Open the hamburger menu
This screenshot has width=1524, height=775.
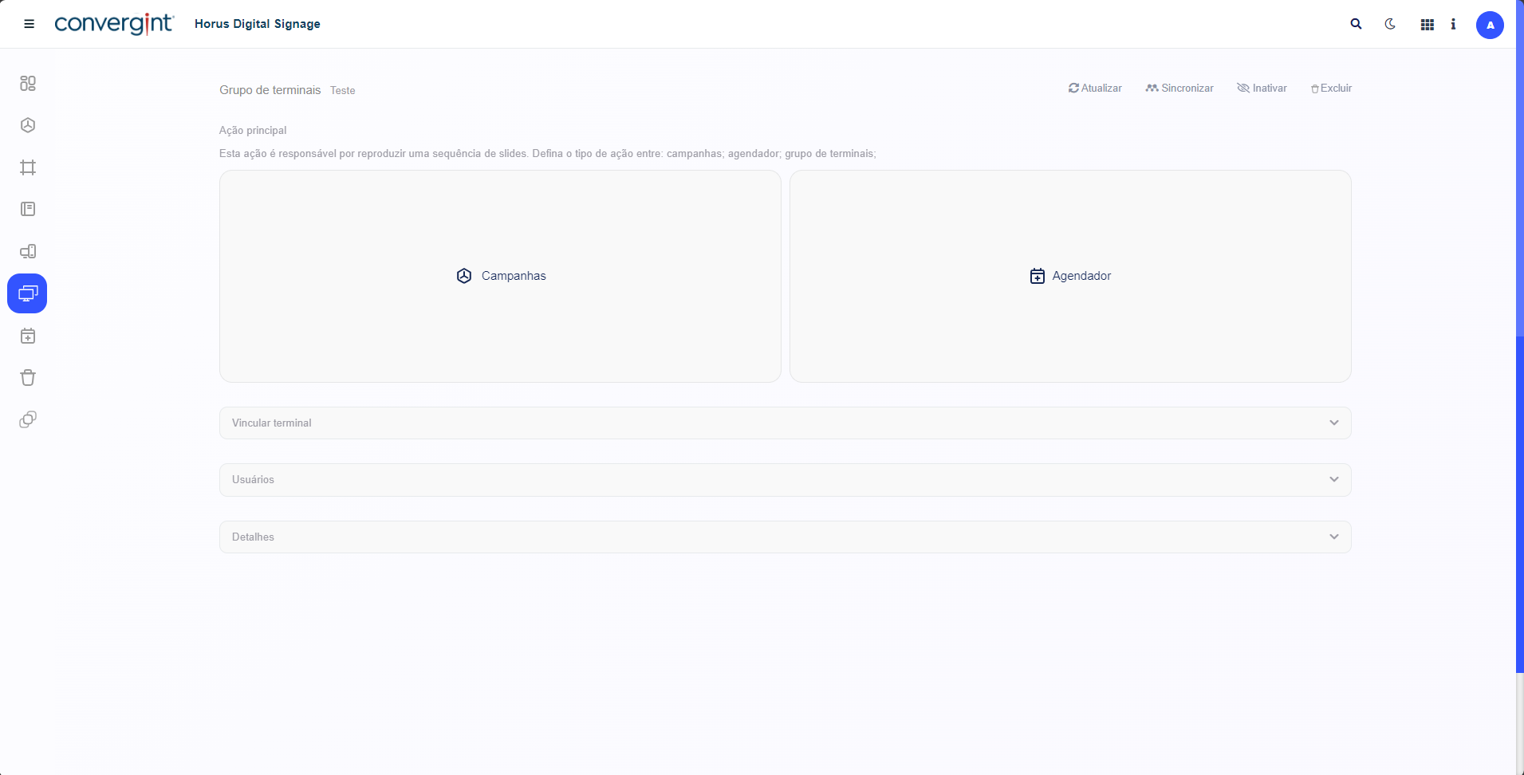[x=30, y=24]
